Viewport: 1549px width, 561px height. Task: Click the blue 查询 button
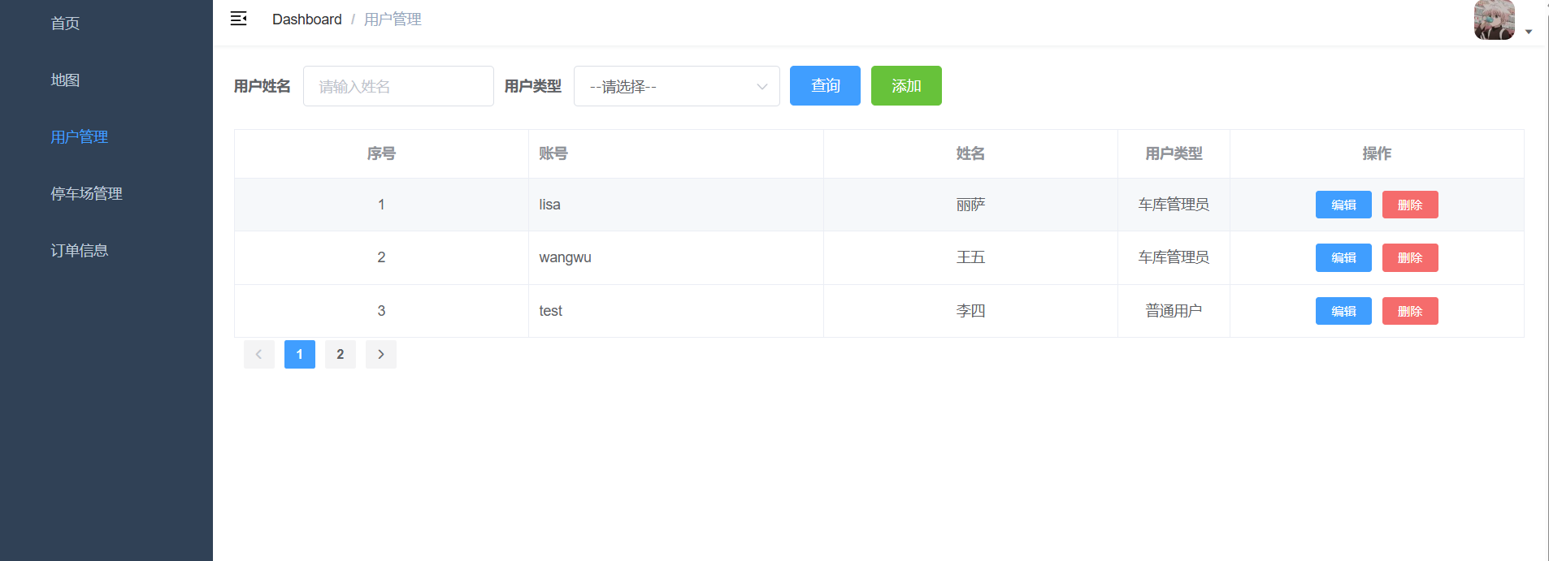click(825, 86)
